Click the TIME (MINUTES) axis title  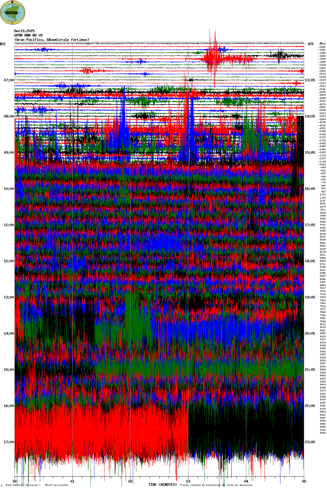pyautogui.click(x=162, y=485)
